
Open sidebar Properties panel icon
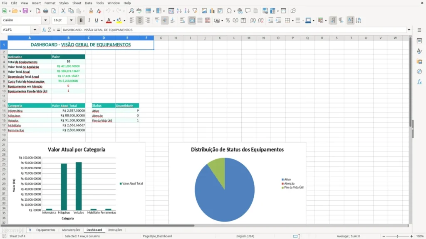tap(419, 41)
